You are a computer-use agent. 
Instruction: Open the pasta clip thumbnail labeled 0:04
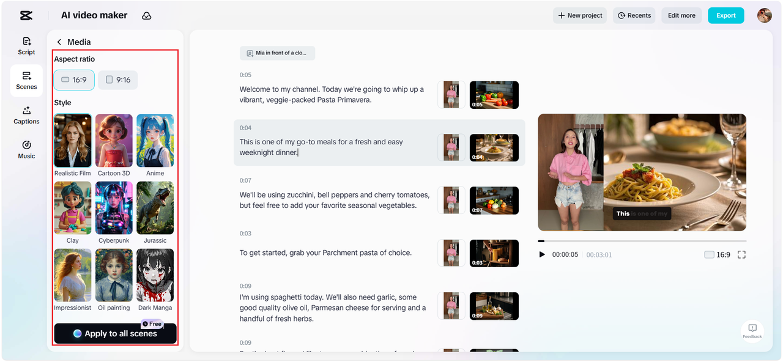click(494, 147)
